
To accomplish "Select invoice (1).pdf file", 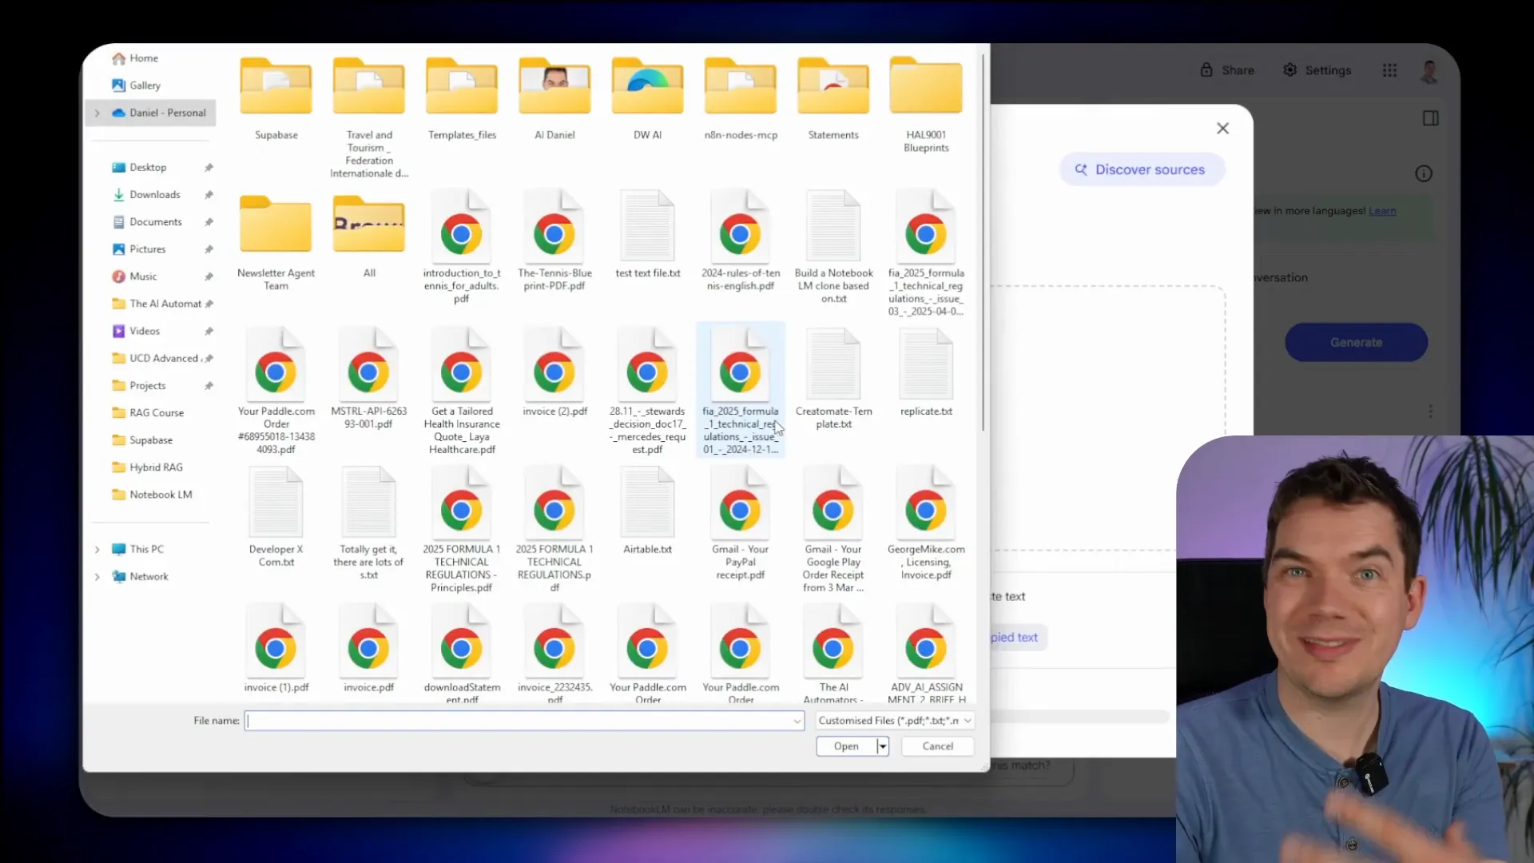I will [x=276, y=650].
